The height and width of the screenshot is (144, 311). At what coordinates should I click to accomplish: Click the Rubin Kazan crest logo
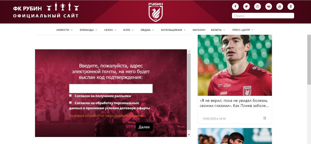[155, 12]
